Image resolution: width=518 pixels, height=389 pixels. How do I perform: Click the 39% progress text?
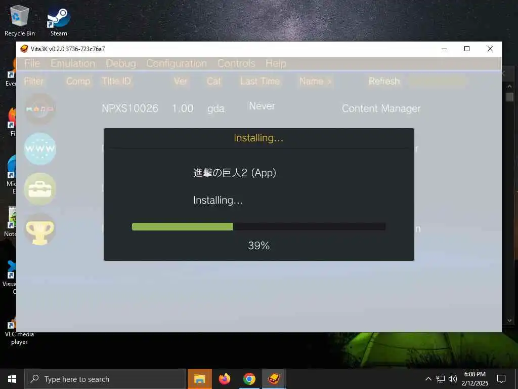point(258,246)
